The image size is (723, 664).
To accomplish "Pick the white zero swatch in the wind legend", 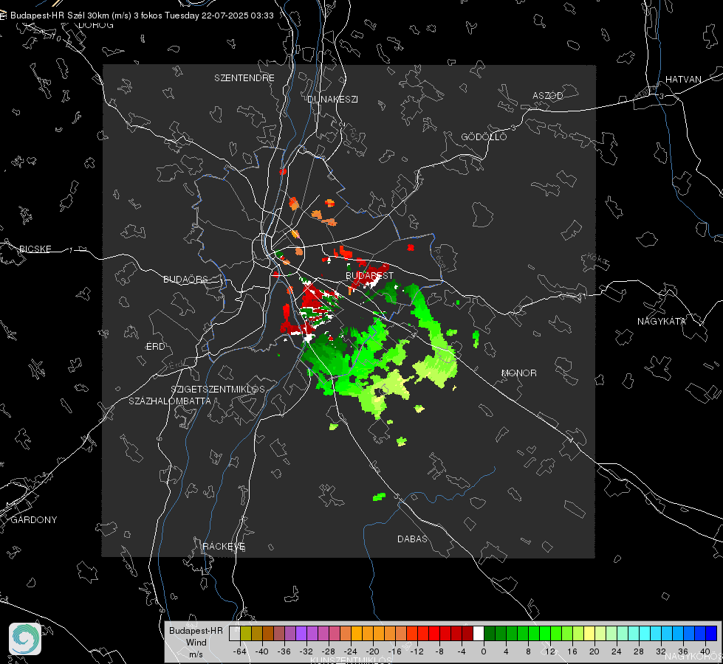I will coord(479,633).
